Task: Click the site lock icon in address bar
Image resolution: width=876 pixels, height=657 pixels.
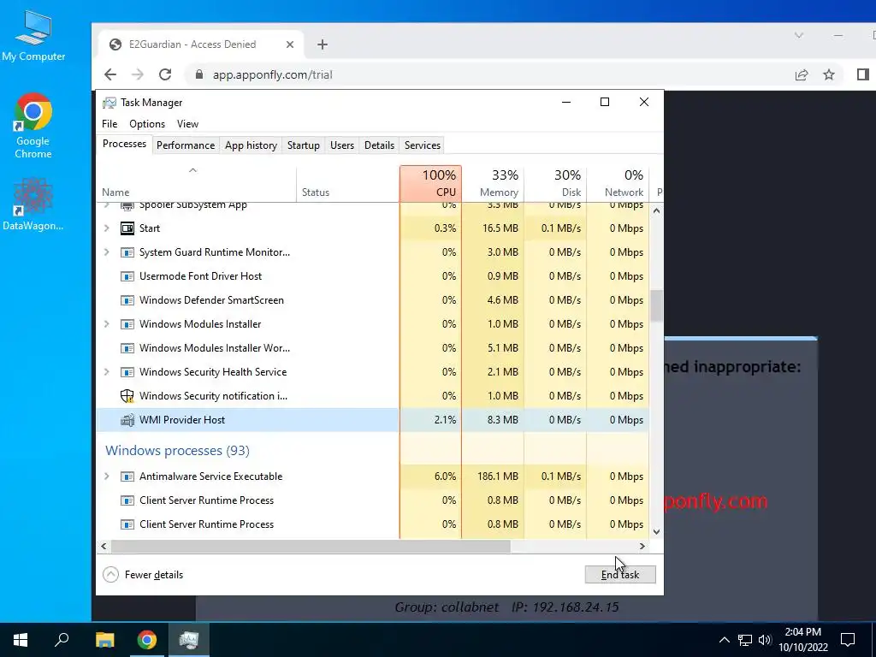Action: 198,74
